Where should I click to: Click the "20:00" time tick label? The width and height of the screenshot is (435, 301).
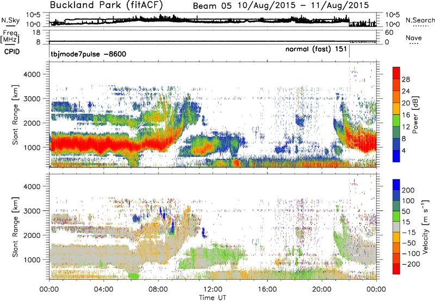(321, 290)
